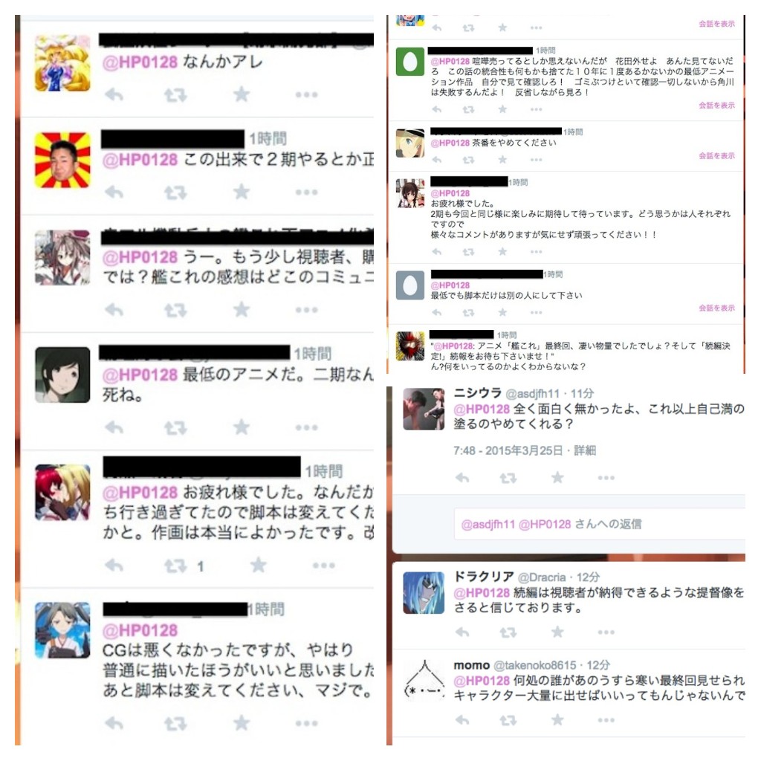Click the 詳細 link under ニシウラ's tweet
The height and width of the screenshot is (761, 761).
tap(585, 450)
